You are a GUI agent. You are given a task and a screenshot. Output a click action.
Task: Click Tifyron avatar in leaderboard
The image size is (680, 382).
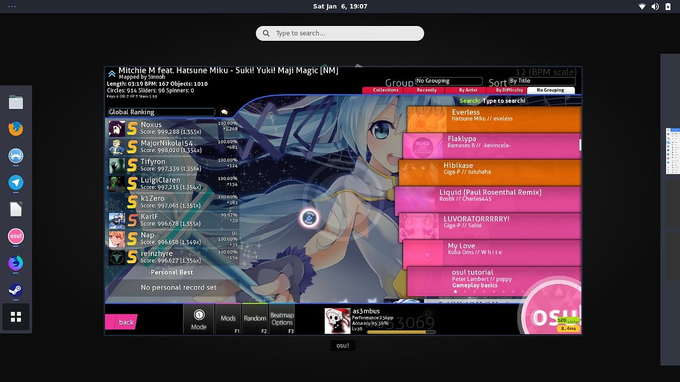pyautogui.click(x=117, y=165)
